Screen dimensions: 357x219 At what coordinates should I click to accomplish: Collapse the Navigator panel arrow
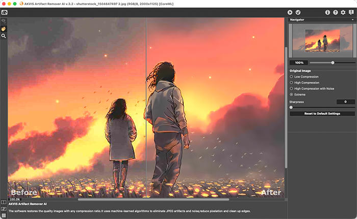coord(353,20)
